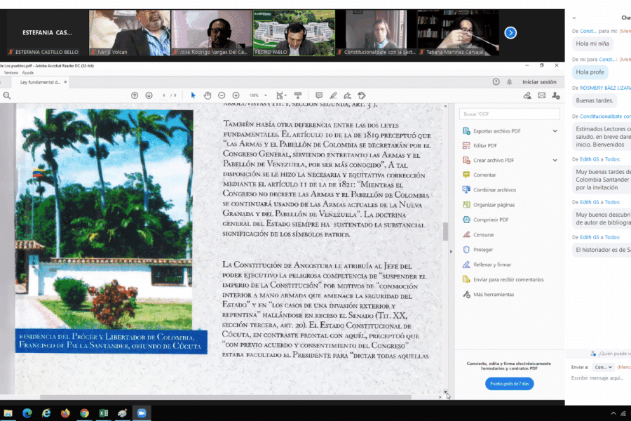Open the Censurar tool
The image size is (631, 421).
click(x=483, y=234)
